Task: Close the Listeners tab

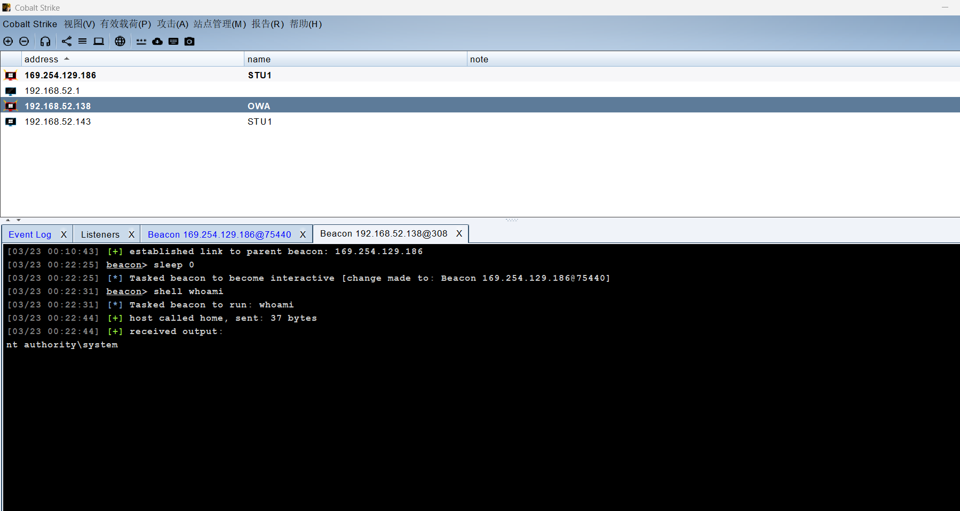Action: tap(131, 234)
